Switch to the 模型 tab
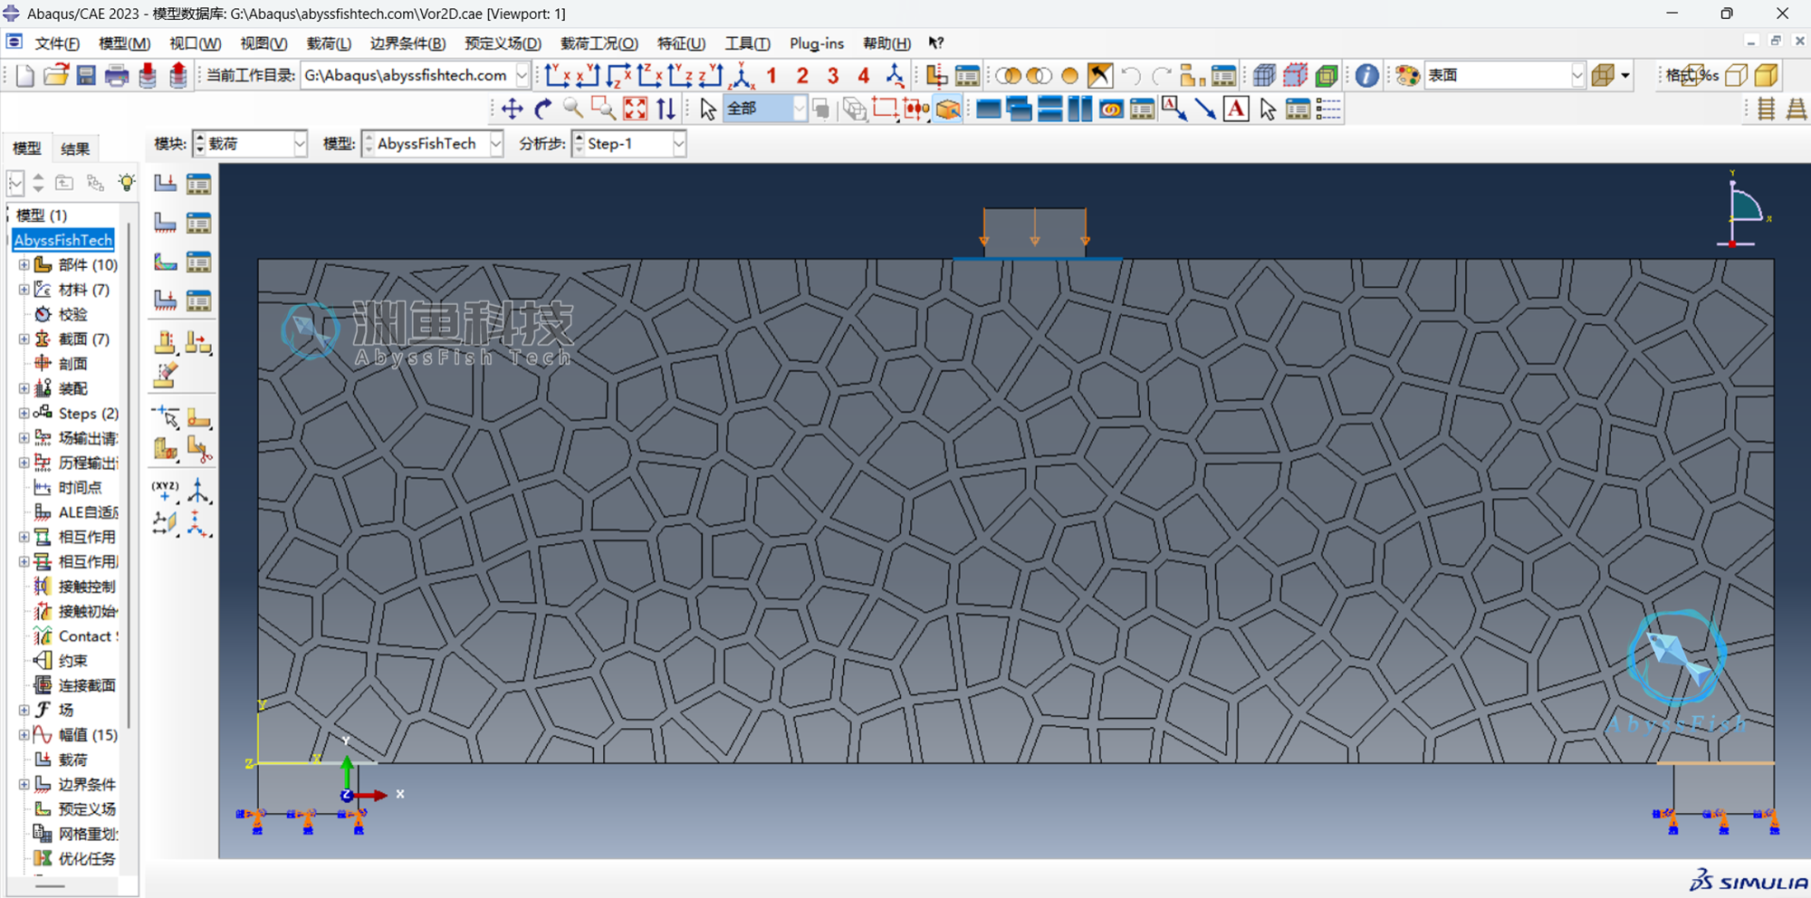This screenshot has width=1811, height=898. click(27, 148)
